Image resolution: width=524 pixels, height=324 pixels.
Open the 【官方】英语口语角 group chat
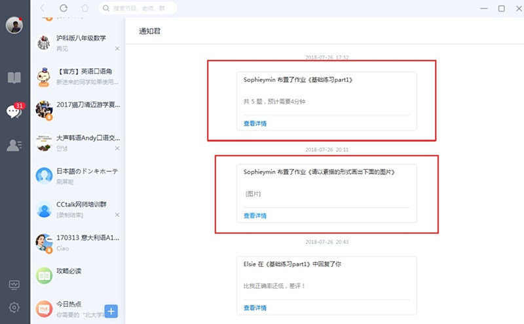[x=78, y=76]
